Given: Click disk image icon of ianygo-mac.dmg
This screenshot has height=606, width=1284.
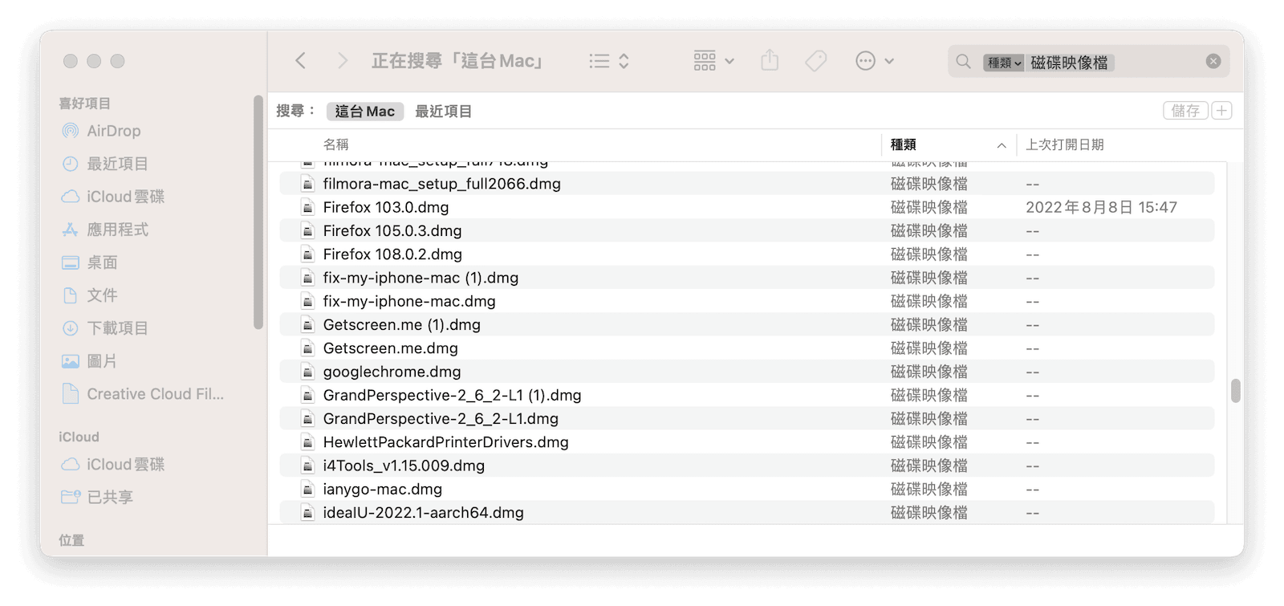Looking at the screenshot, I should tap(307, 489).
